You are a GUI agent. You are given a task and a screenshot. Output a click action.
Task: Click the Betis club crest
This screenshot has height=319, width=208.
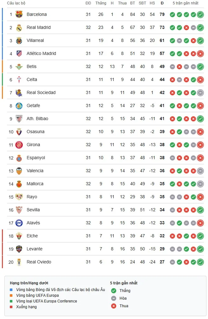tap(20, 66)
